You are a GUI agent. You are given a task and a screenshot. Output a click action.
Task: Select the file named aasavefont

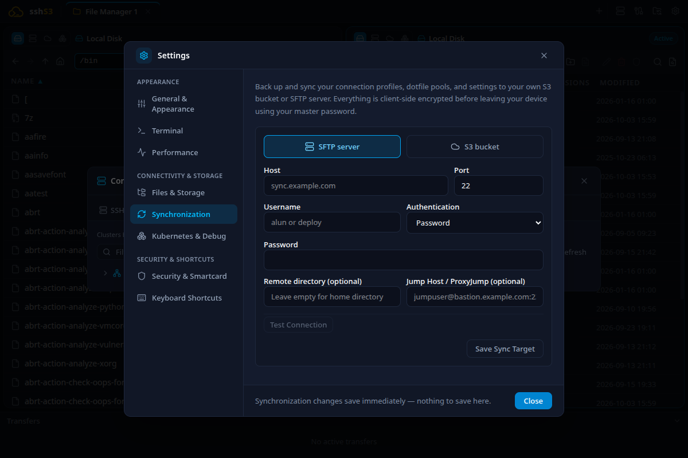45,175
